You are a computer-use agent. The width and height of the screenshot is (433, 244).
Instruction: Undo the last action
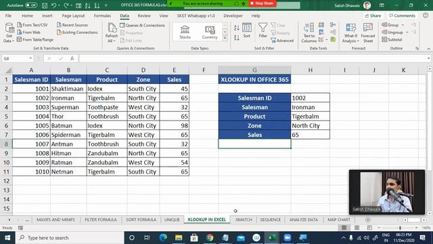click(54, 5)
